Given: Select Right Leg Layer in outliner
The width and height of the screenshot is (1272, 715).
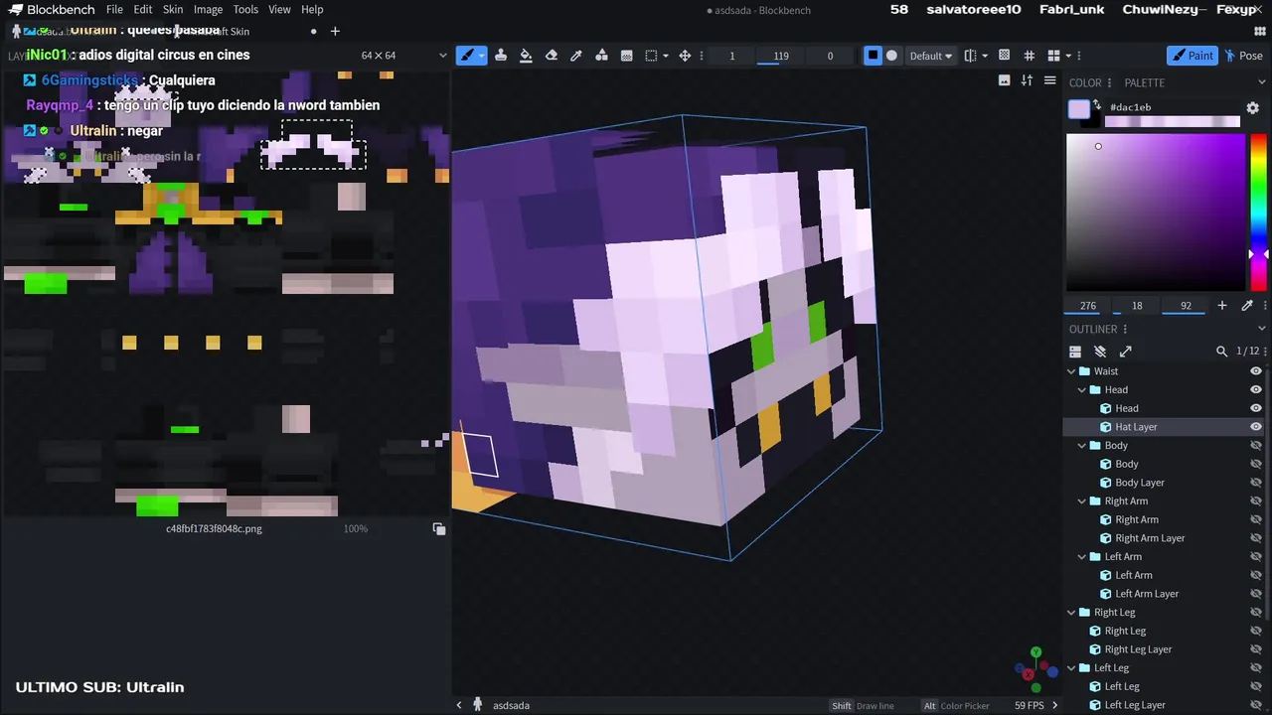Looking at the screenshot, I should [x=1138, y=649].
